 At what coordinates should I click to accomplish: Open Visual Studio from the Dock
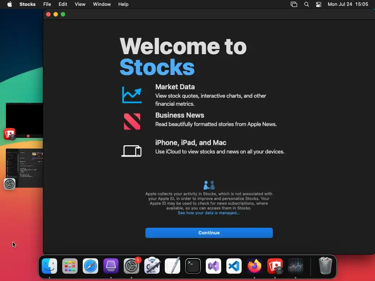214,266
